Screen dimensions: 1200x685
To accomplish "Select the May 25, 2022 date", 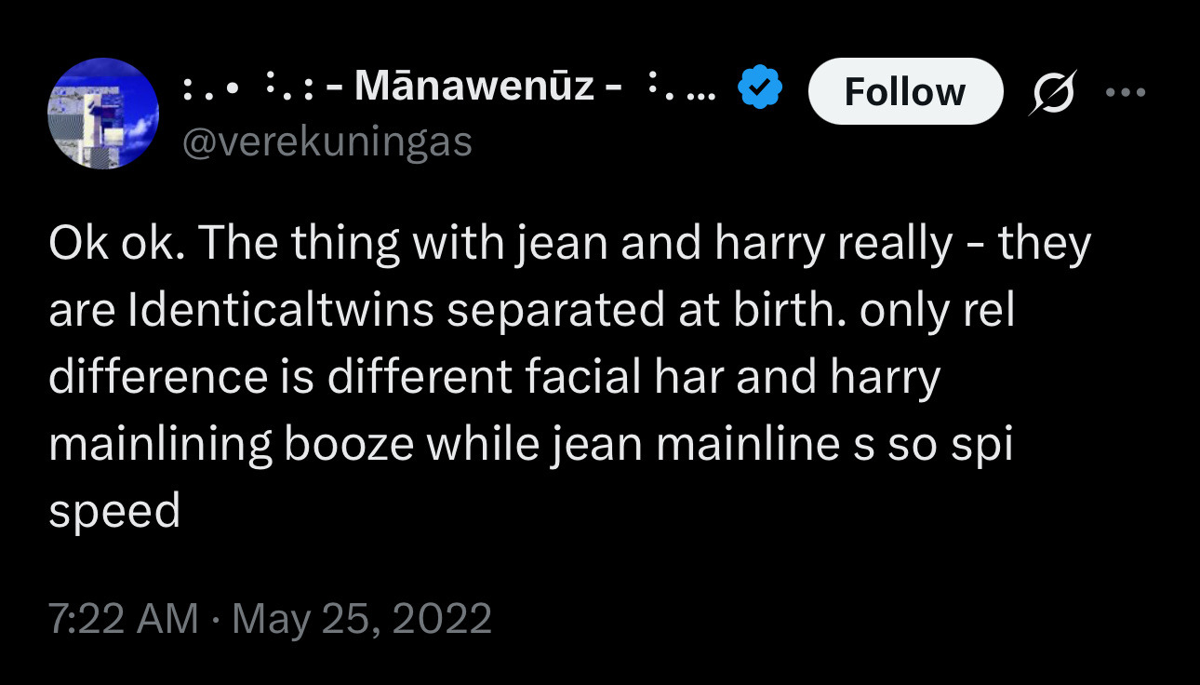I will [362, 618].
